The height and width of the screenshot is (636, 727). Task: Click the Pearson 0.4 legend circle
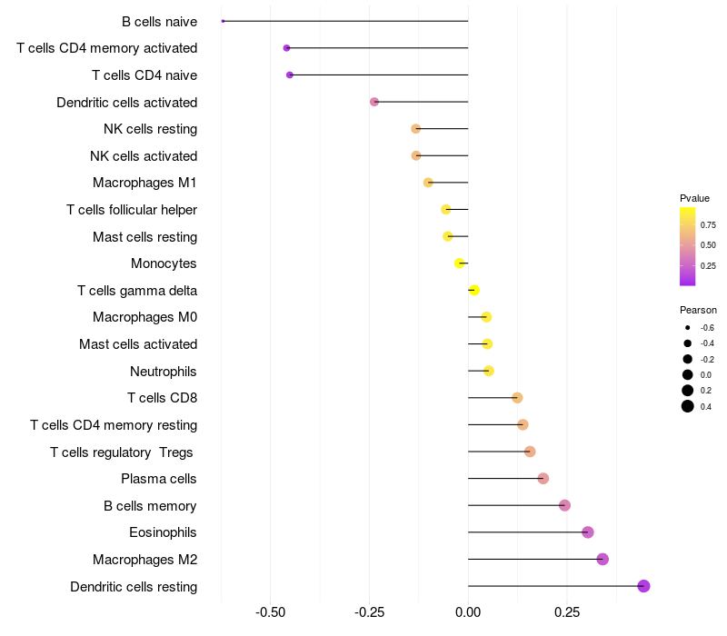click(x=688, y=406)
